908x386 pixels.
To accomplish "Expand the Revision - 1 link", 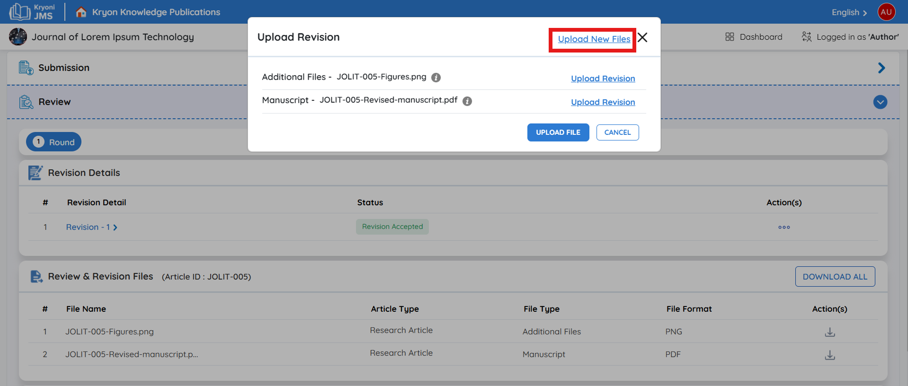I will tap(91, 227).
